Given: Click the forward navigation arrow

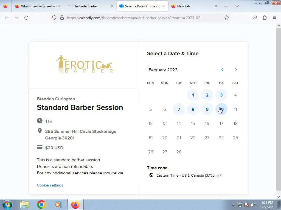Looking at the screenshot, I should click(16, 18).
